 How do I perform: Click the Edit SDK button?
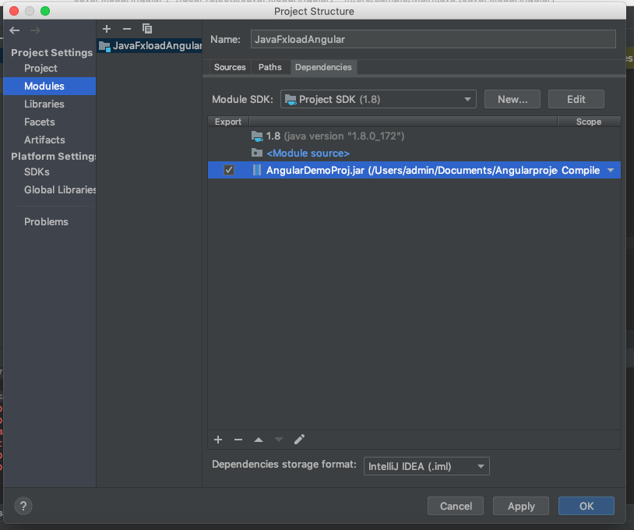point(576,99)
